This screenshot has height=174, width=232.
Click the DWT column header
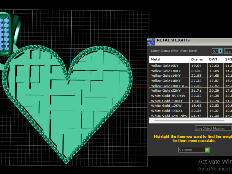[215, 59]
